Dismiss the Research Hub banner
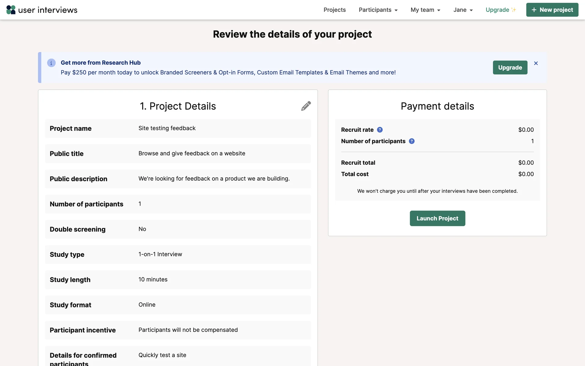The image size is (585, 366). point(536,63)
